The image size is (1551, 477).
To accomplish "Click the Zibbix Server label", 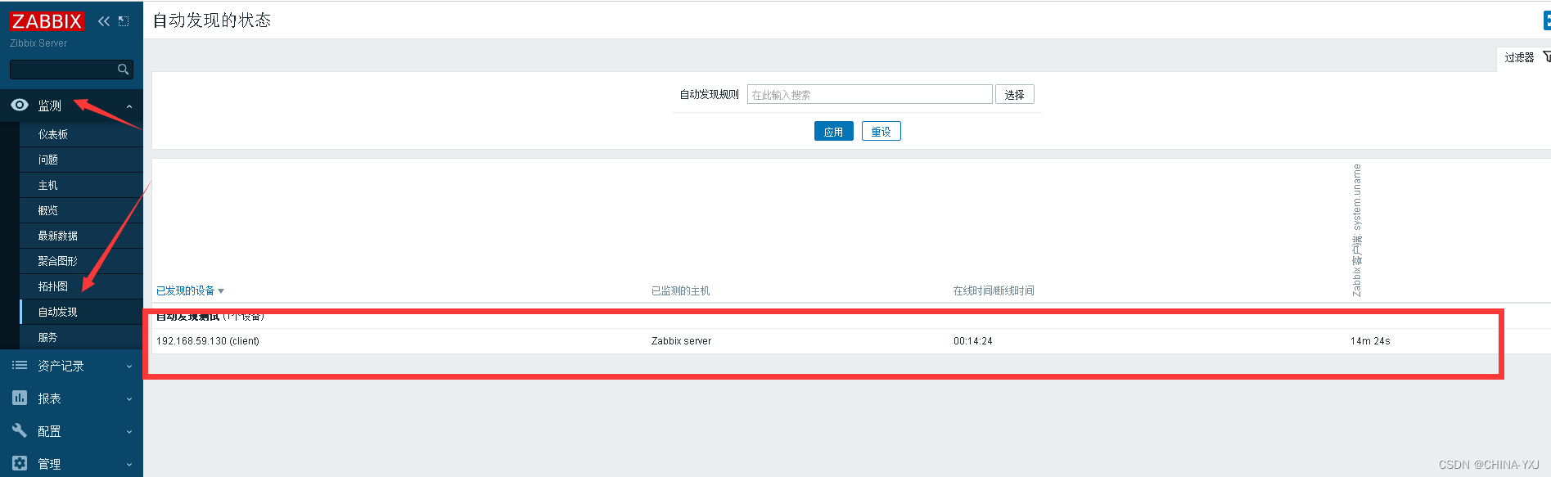I will click(38, 43).
